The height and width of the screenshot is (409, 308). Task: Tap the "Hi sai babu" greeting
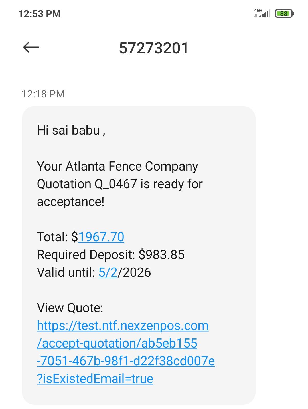click(x=71, y=130)
